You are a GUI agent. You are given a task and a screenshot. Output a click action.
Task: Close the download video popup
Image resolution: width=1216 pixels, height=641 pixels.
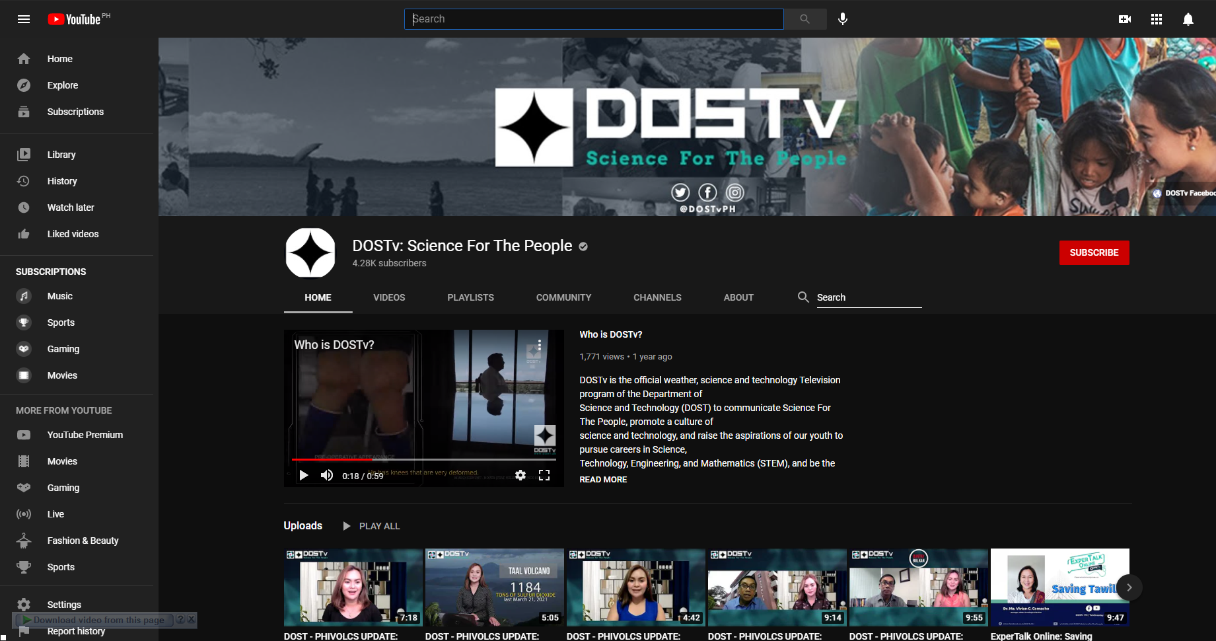point(191,620)
